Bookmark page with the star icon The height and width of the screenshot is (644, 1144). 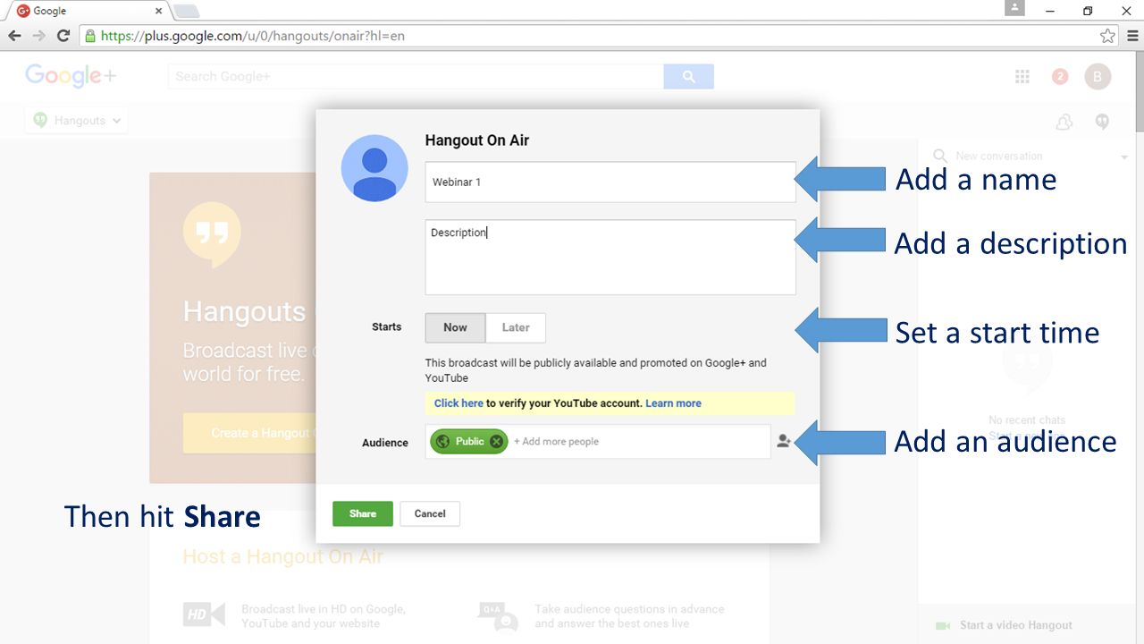point(1107,36)
